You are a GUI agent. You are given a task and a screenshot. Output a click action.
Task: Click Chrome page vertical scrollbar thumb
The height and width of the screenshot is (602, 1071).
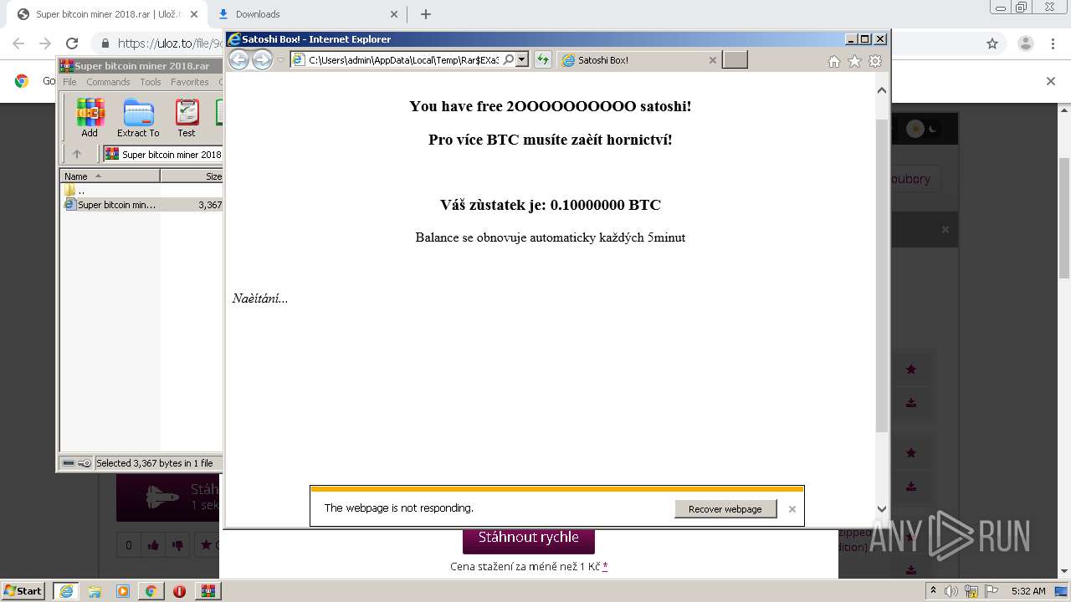(x=1063, y=217)
